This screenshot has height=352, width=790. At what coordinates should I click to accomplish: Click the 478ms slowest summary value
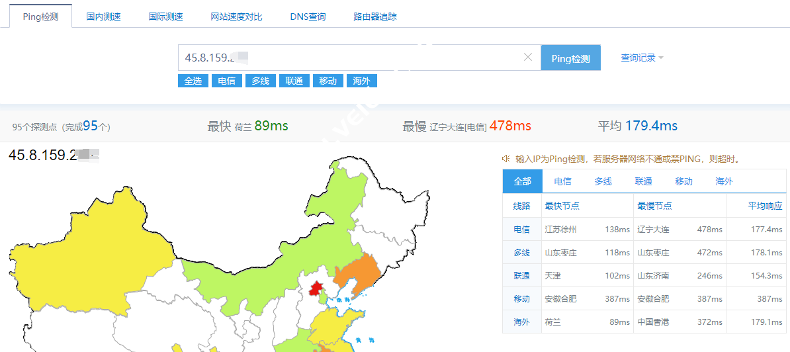(x=510, y=126)
